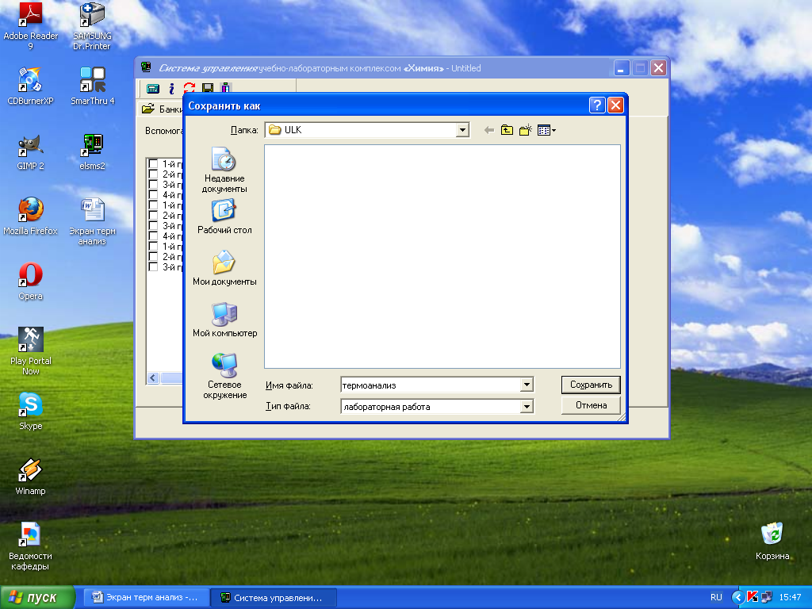The image size is (812, 609).
Task: Click the blue keyboard-panel icon in Химия toolbar
Action: click(x=153, y=89)
